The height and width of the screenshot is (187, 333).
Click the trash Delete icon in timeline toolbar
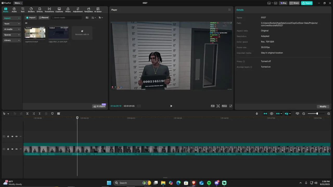tap(46, 113)
